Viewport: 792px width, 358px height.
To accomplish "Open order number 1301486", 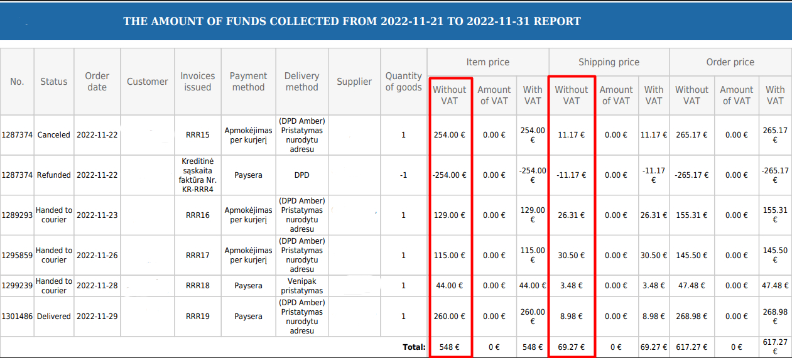I will [x=17, y=317].
